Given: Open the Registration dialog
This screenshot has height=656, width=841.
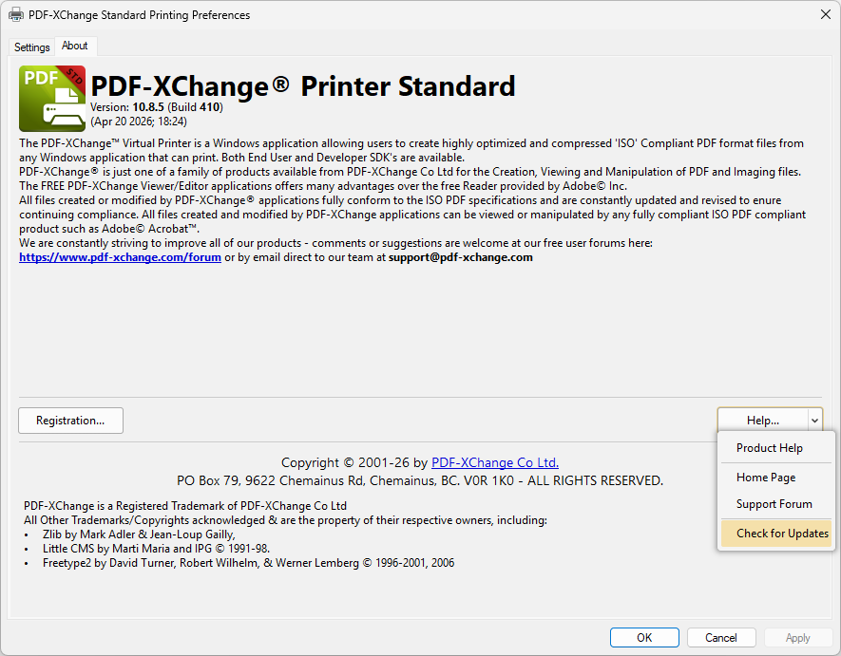Looking at the screenshot, I should (71, 421).
